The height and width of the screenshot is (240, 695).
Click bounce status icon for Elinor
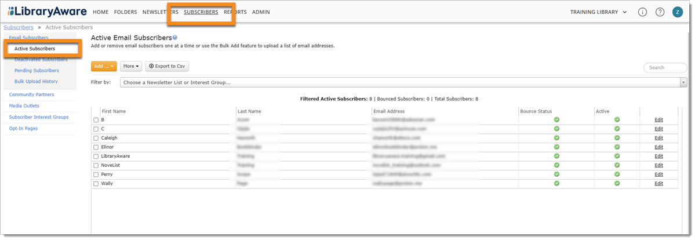point(556,147)
